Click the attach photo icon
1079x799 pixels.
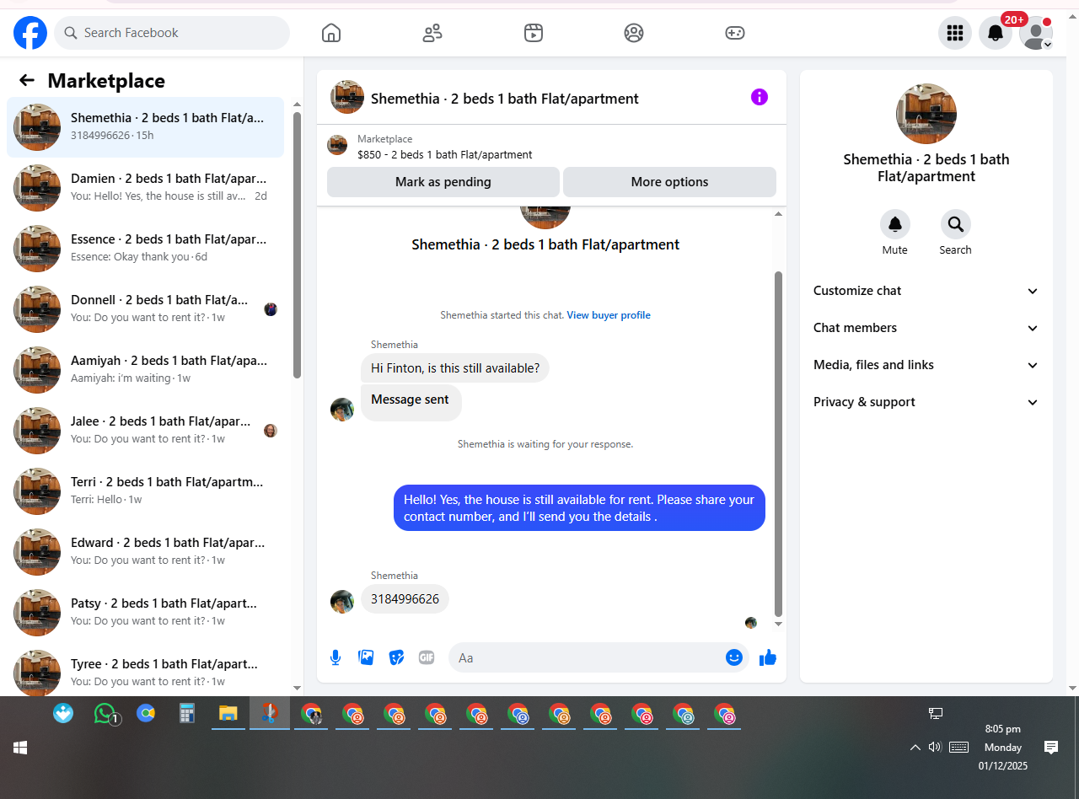pyautogui.click(x=366, y=657)
